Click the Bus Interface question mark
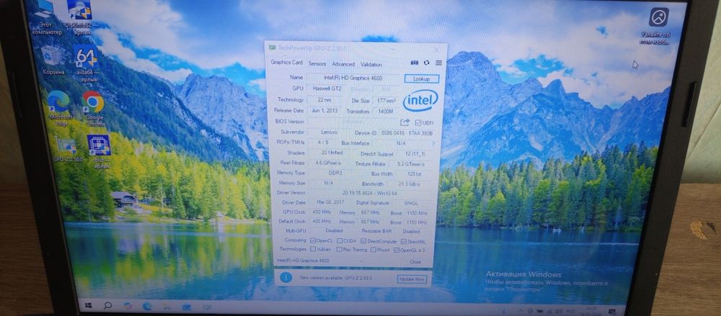The image size is (721, 316). [x=433, y=143]
